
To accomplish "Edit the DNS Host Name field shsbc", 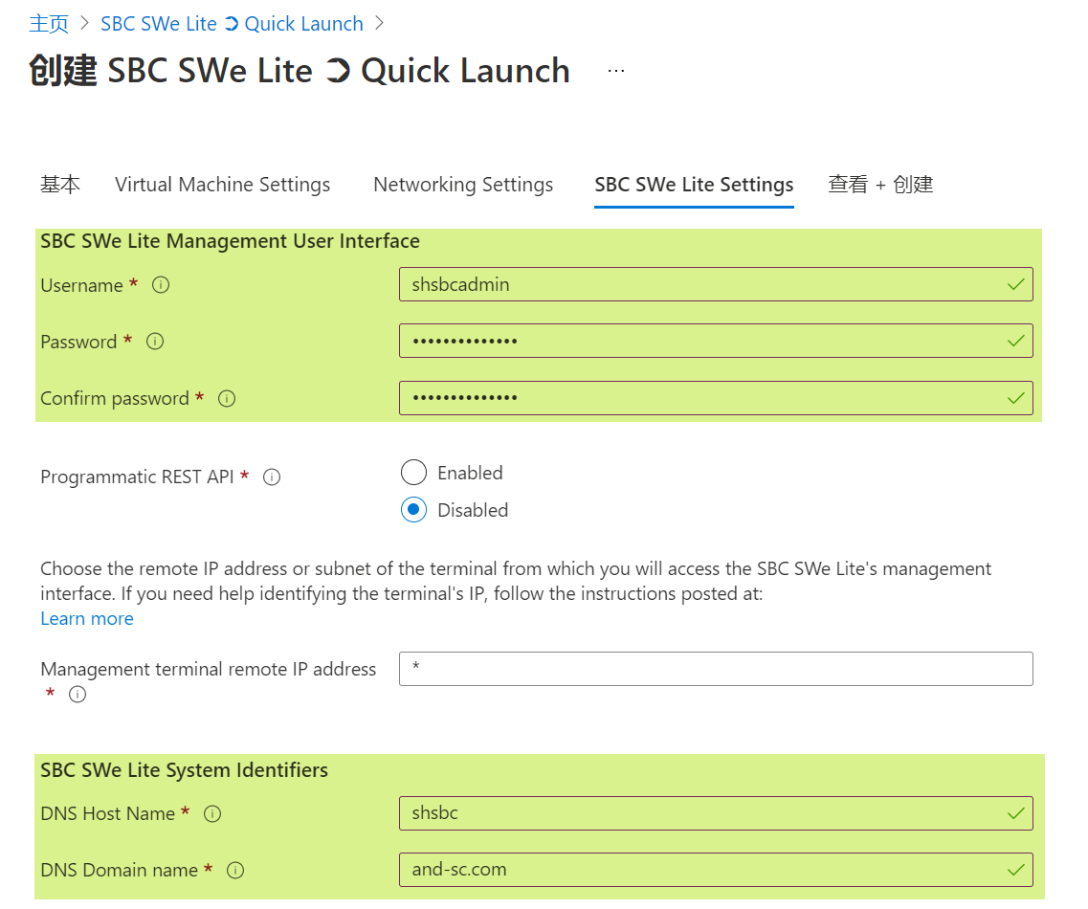I will point(716,813).
